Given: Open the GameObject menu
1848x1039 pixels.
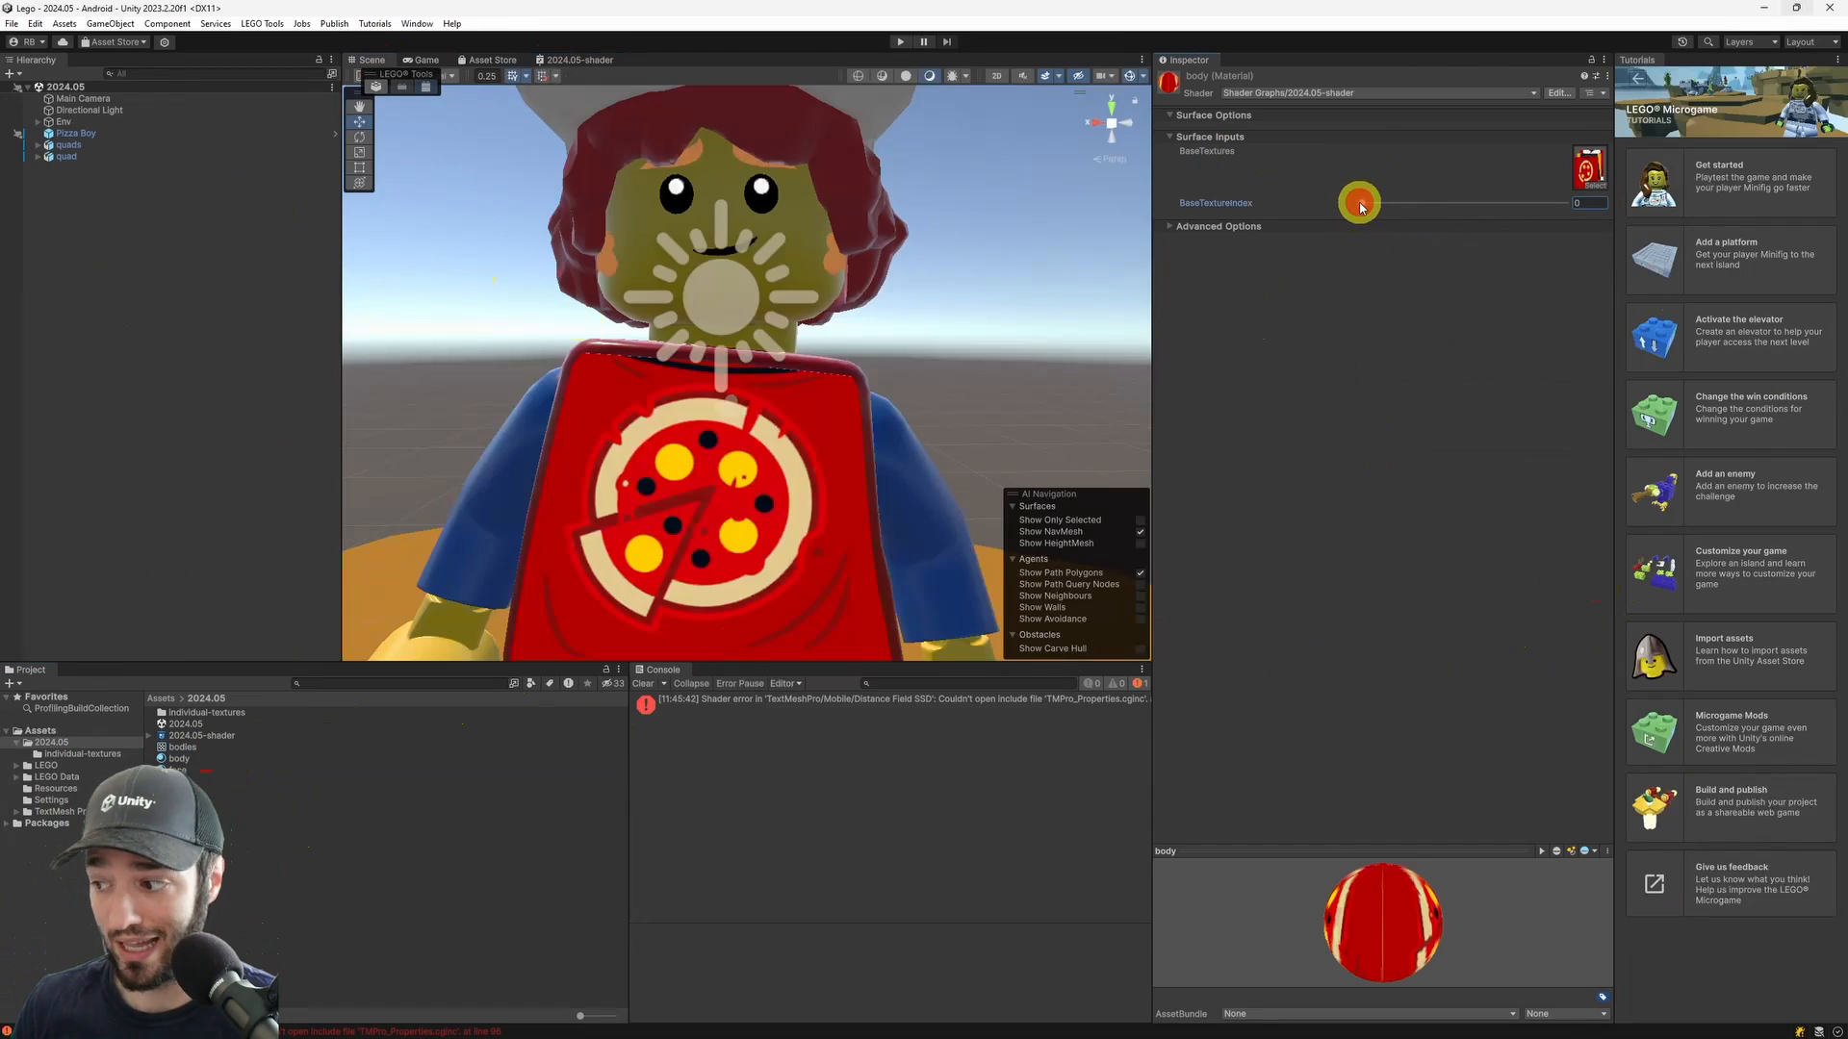Looking at the screenshot, I should (x=109, y=23).
